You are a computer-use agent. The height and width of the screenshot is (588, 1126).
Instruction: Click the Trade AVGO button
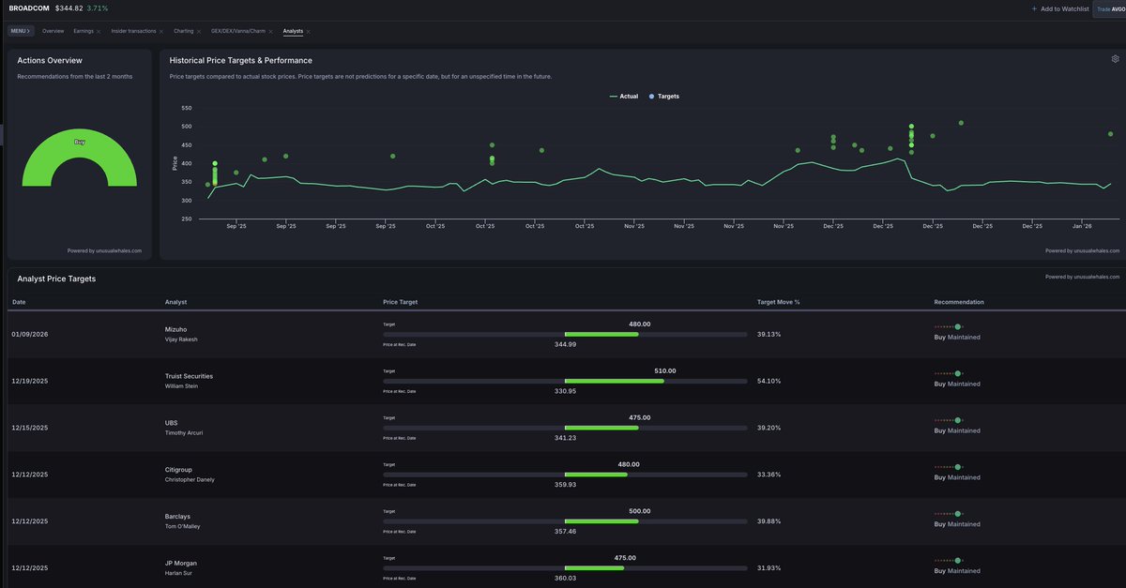(1110, 8)
